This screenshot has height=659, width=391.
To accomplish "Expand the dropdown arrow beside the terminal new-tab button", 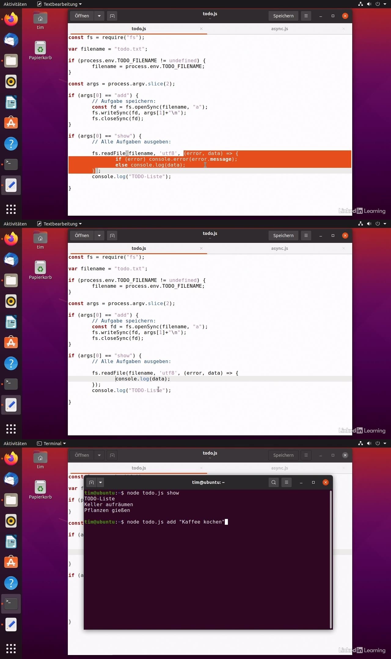I will point(100,482).
